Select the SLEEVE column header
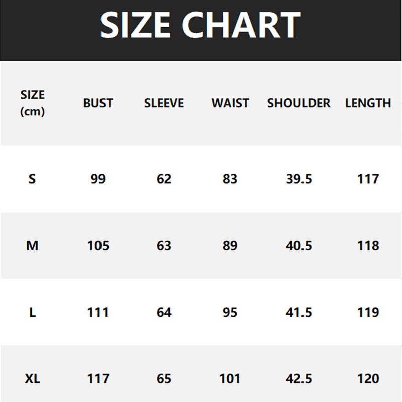Viewport: 402px width, 402px height. coord(164,103)
